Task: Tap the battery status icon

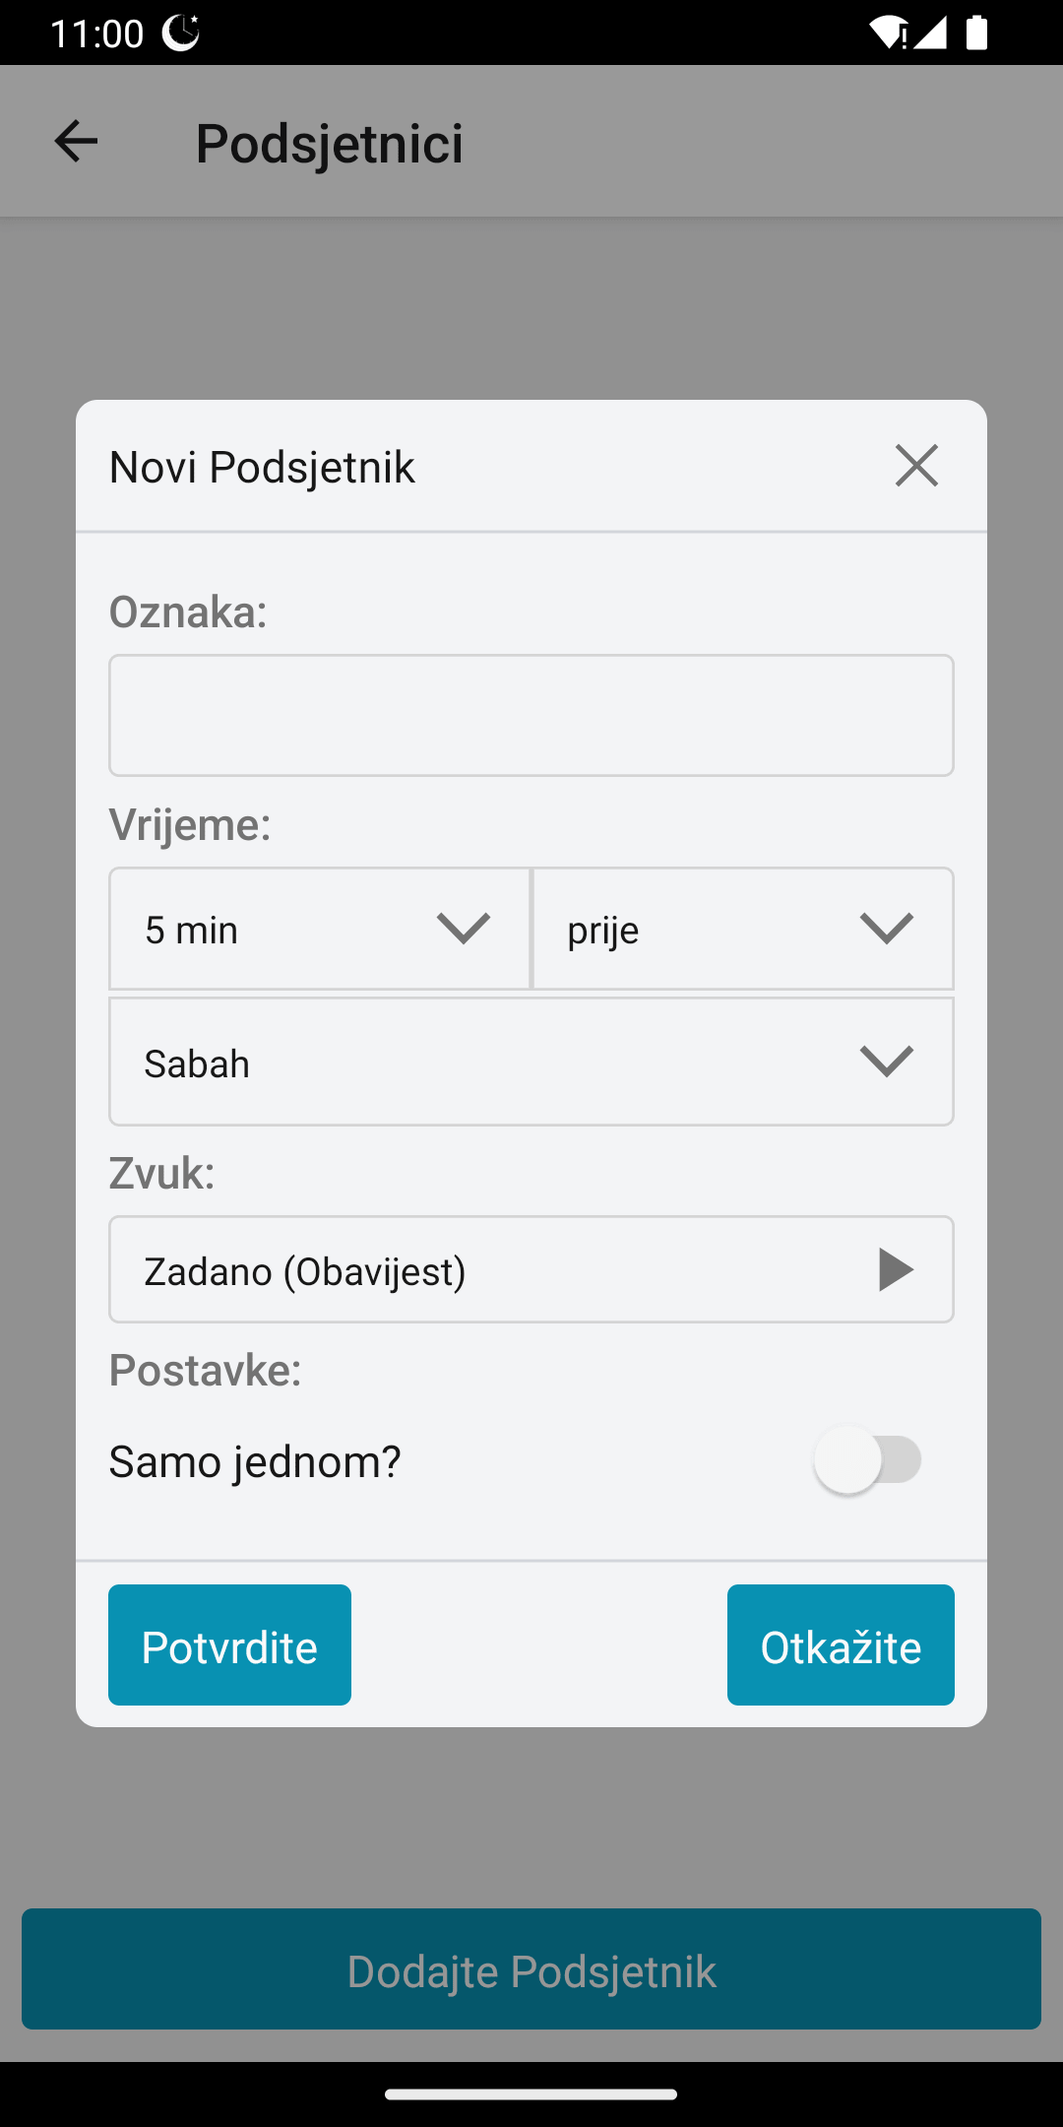Action: [x=976, y=32]
